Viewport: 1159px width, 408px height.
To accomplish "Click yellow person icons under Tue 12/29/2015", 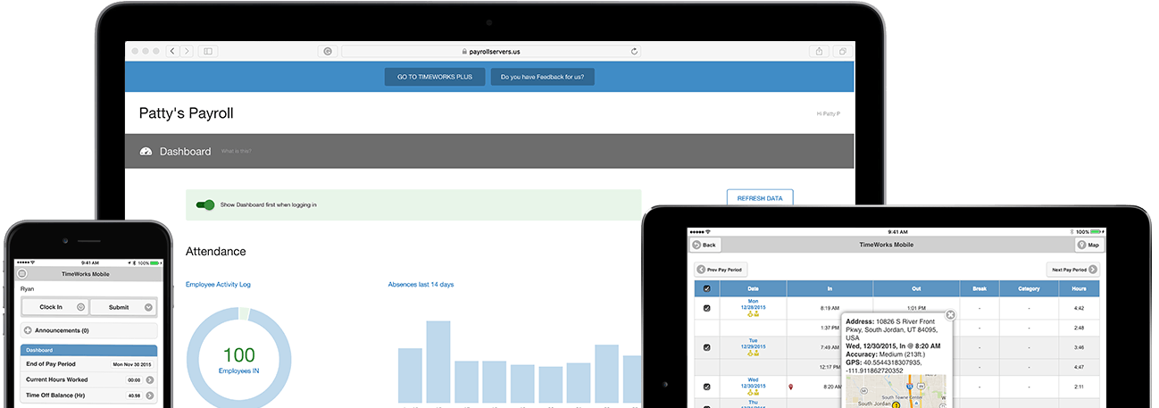I will coord(753,353).
